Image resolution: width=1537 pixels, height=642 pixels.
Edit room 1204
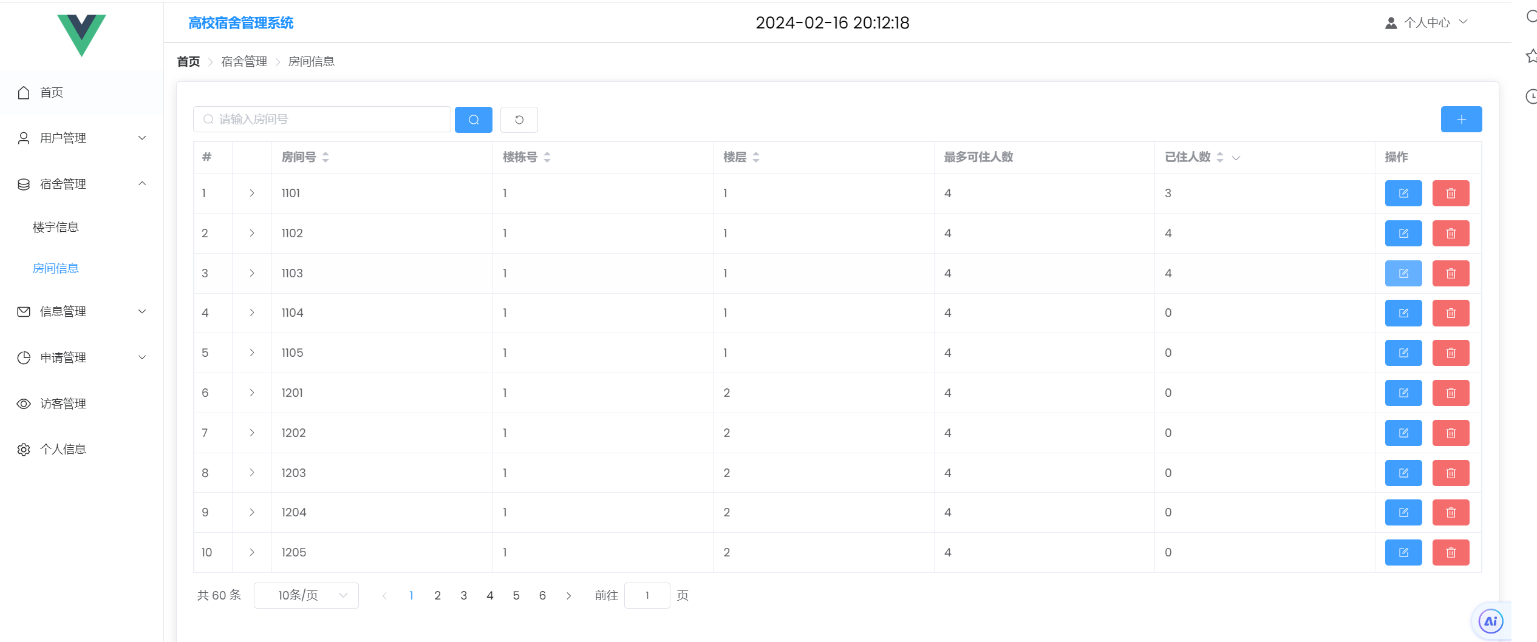(x=1403, y=512)
